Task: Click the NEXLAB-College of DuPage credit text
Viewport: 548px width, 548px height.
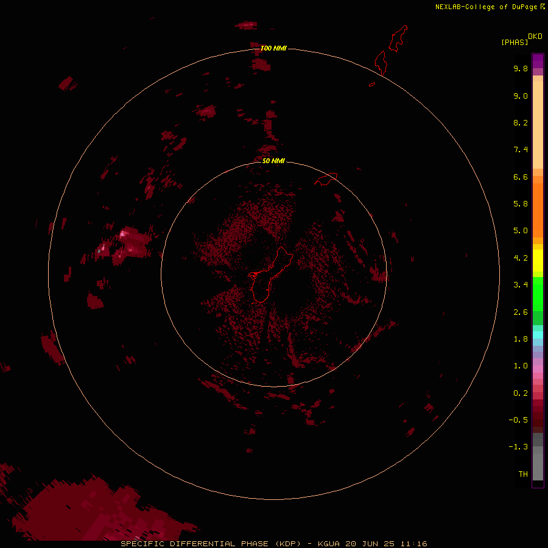Action: point(486,7)
